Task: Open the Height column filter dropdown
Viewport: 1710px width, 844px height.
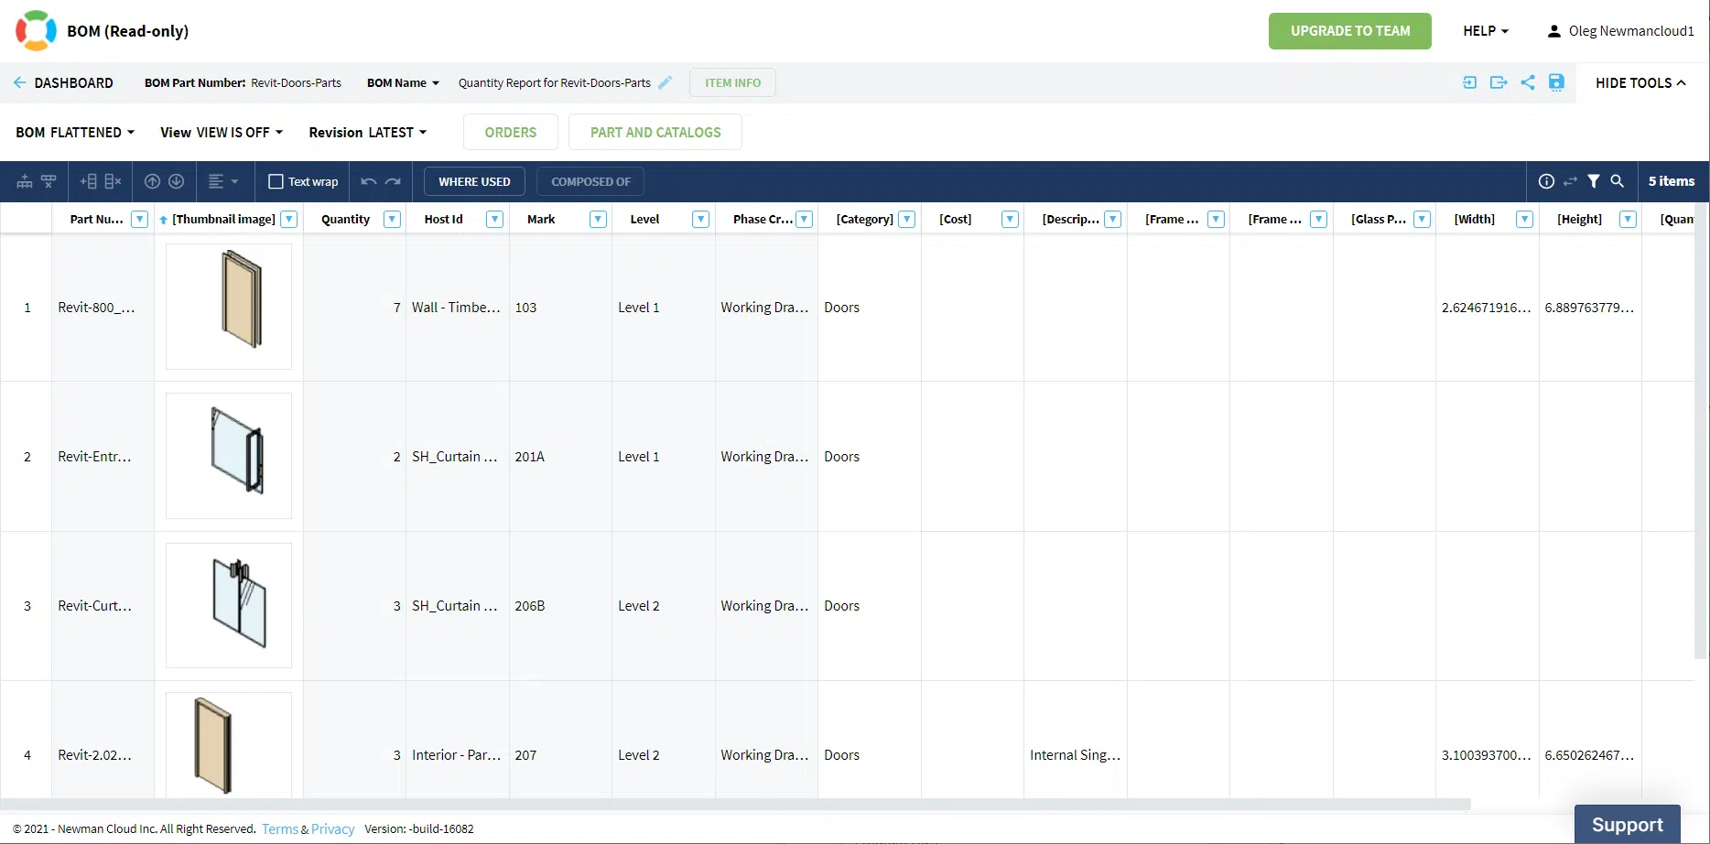Action: click(x=1628, y=219)
